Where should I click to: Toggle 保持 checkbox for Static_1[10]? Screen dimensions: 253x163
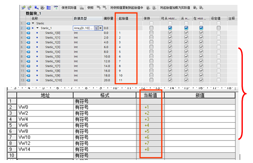pos(151,80)
